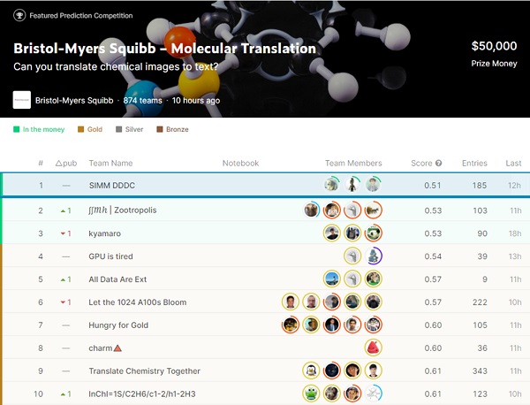Image resolution: width=530 pixels, height=405 pixels.
Task: Sort leaderboard by Entries column header
Action: 473,164
